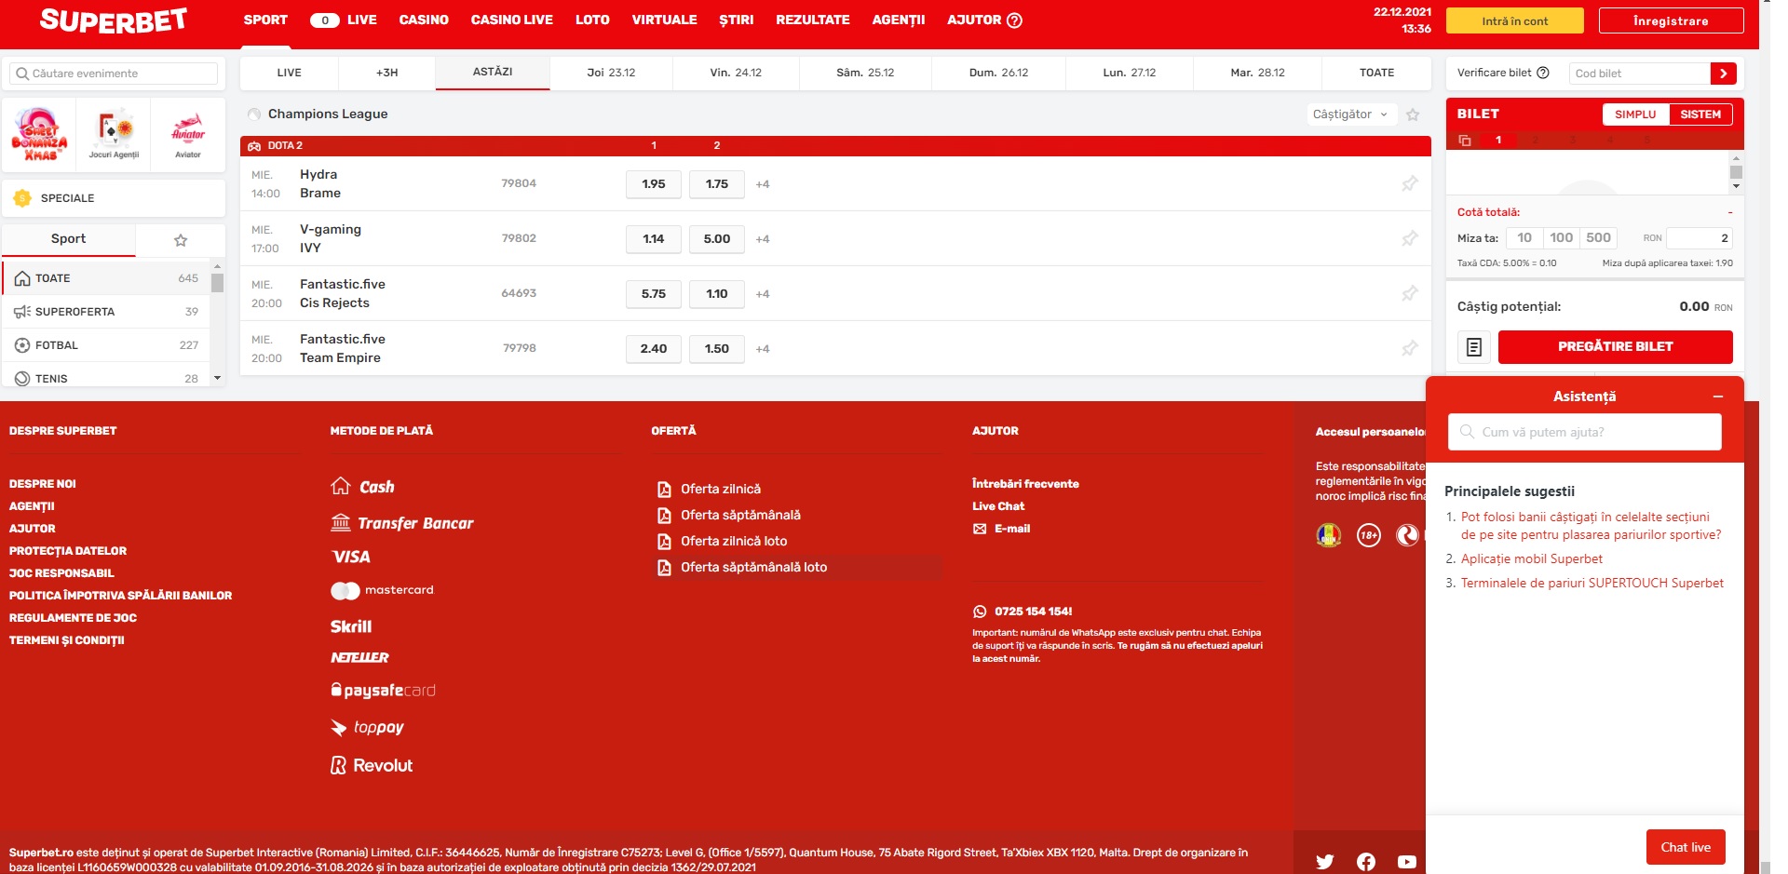1788x874 pixels.
Task: Open the SPECIALE category
Action: (114, 198)
